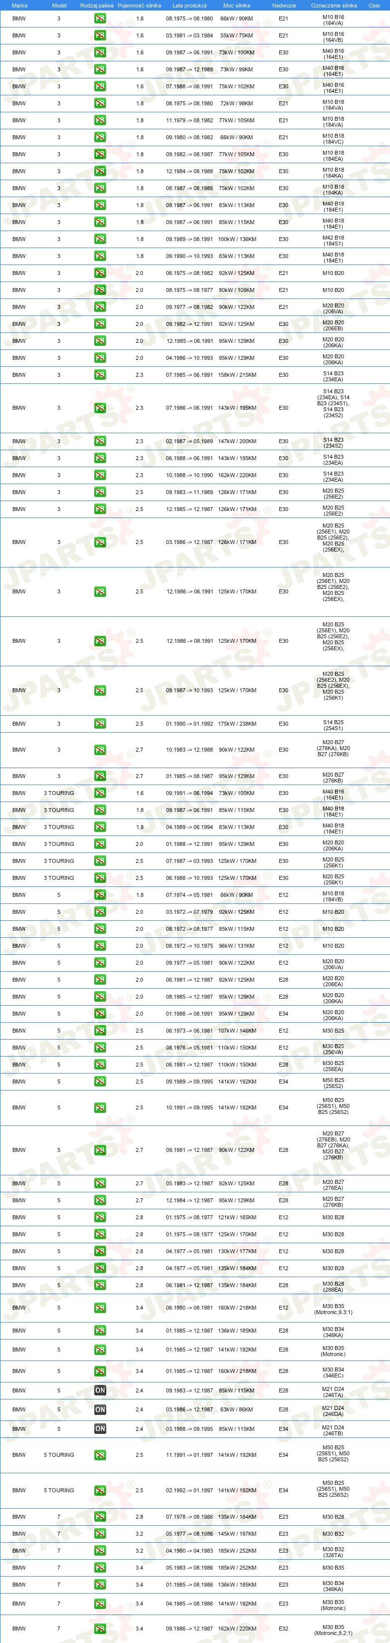Click petrol icon in 72kW / 98KM row
Viewport: 390px width, 1643px height.
100,103
